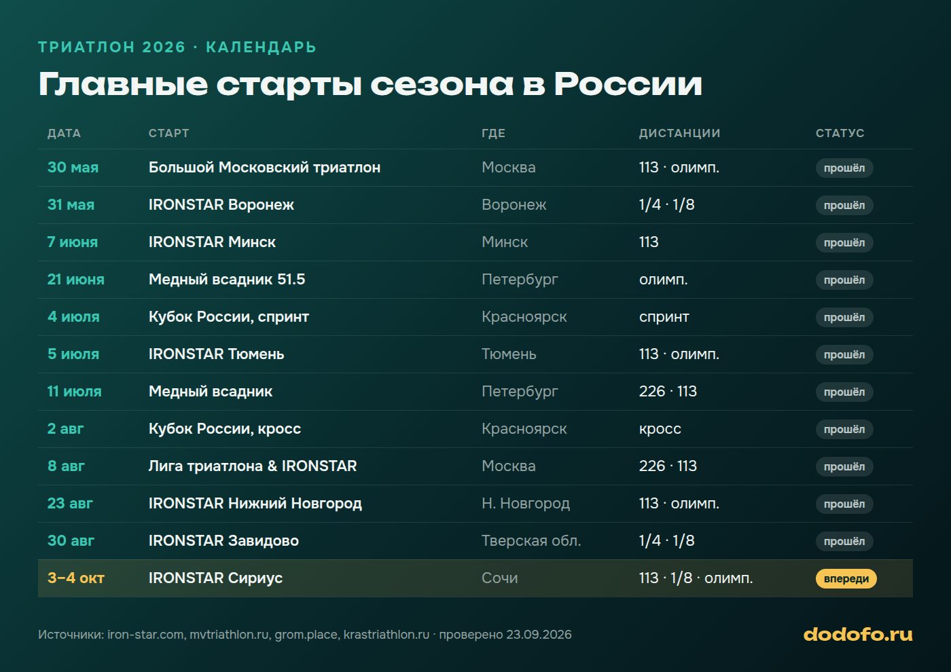Click the '113 · 1/8 · олимп.' distances cell

point(696,578)
